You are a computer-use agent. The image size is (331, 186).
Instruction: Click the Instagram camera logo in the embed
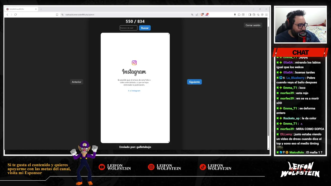[134, 63]
